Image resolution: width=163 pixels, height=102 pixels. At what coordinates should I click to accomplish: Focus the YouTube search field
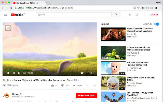point(74,15)
